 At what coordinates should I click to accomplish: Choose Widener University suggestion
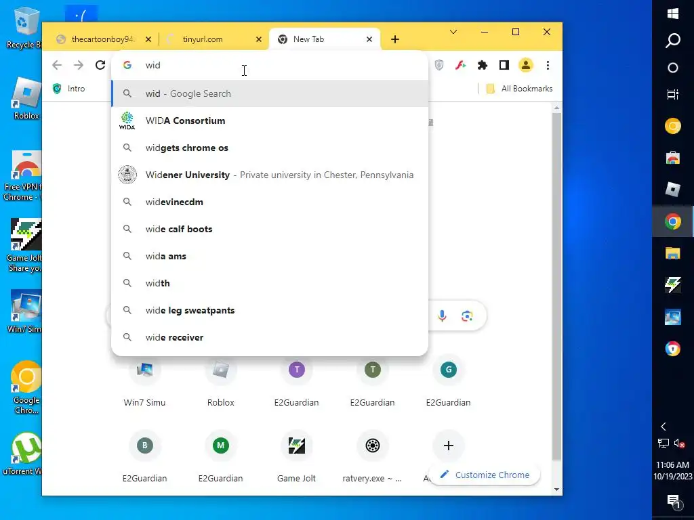[270, 175]
